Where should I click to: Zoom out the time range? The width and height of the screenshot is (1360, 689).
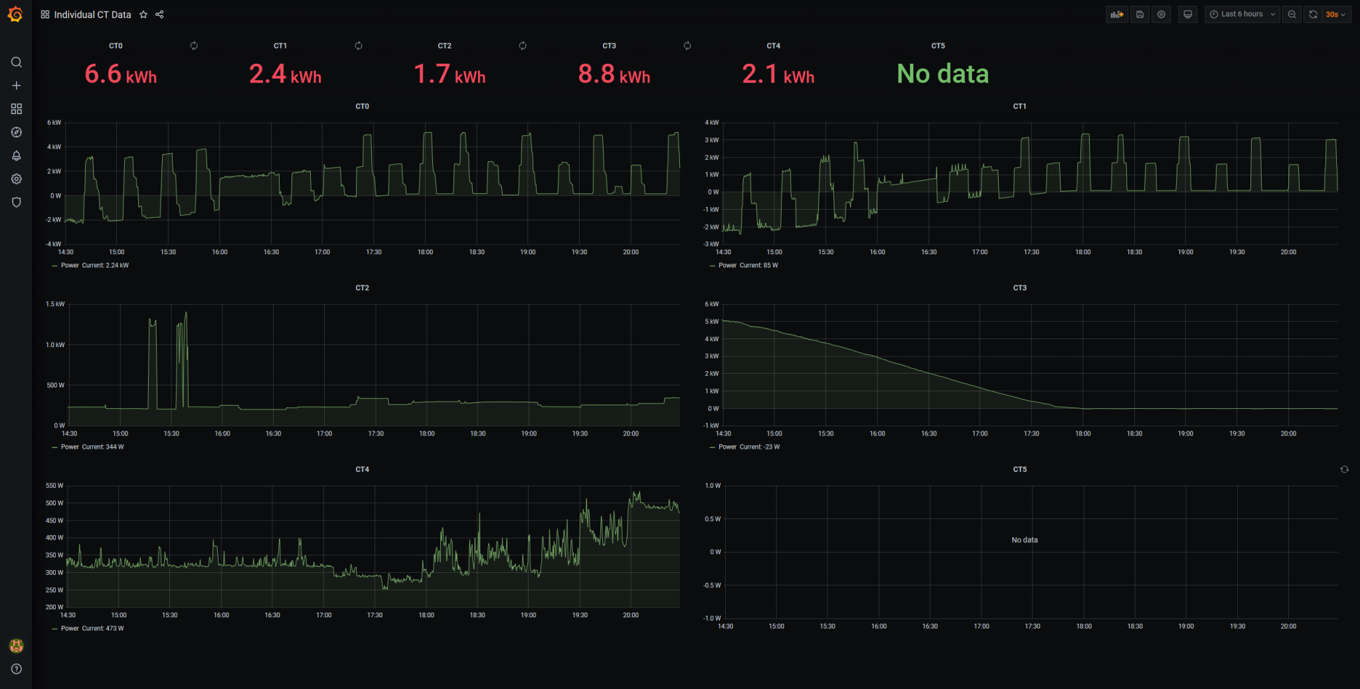click(x=1291, y=14)
